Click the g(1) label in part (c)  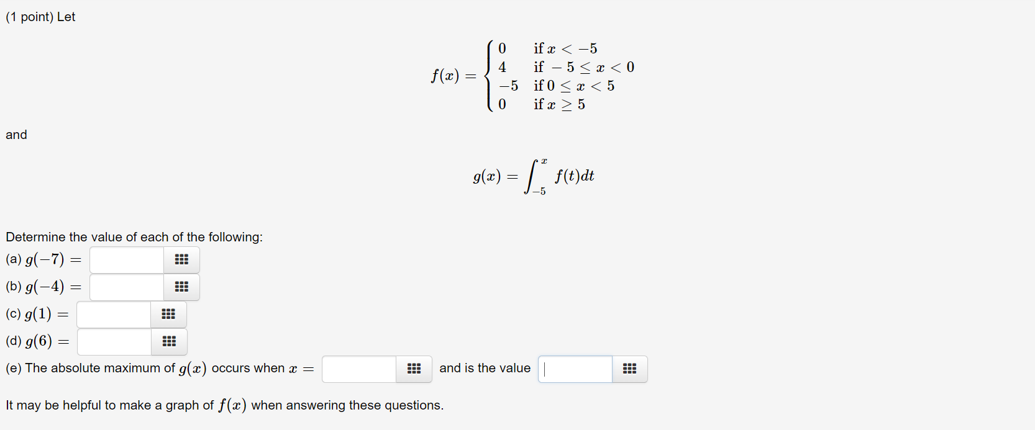pyautogui.click(x=37, y=315)
